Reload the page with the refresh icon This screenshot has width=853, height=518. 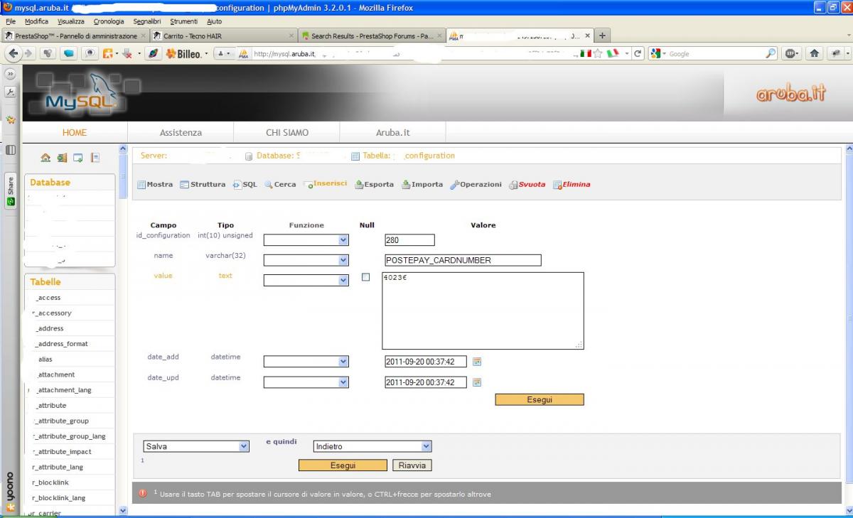point(638,53)
